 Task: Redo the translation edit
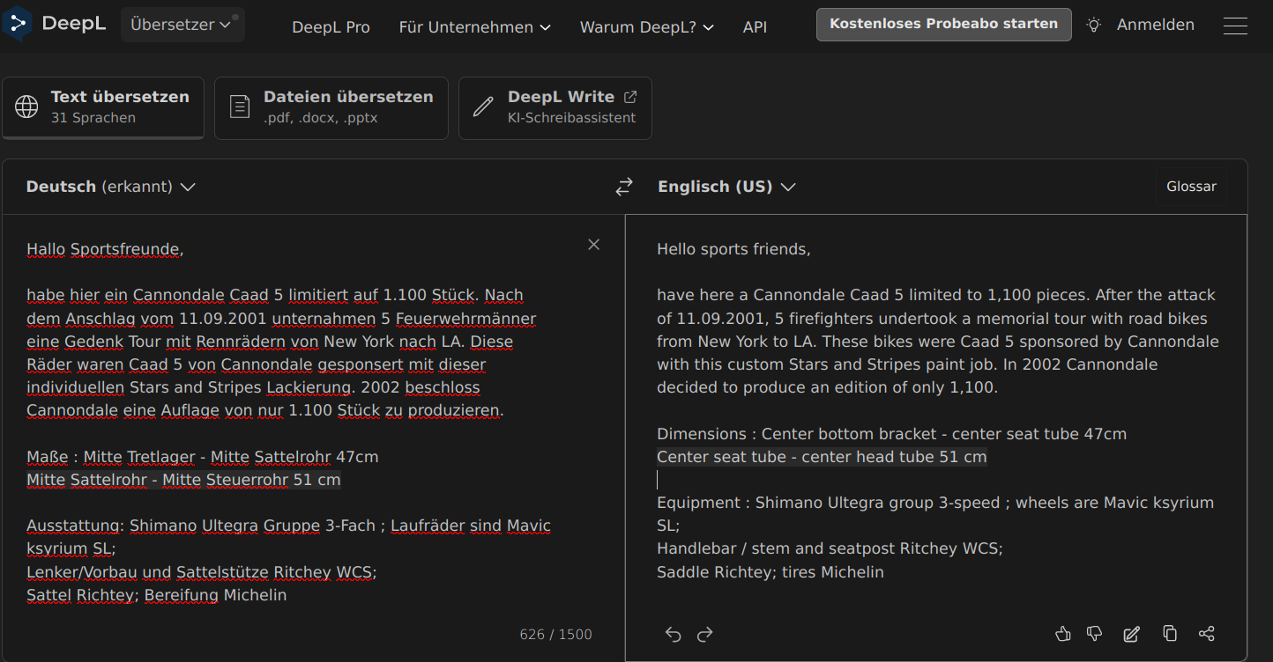[704, 634]
